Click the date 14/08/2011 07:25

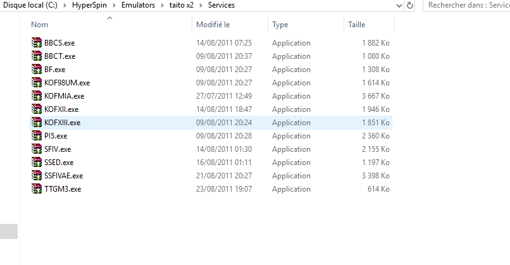tap(224, 43)
